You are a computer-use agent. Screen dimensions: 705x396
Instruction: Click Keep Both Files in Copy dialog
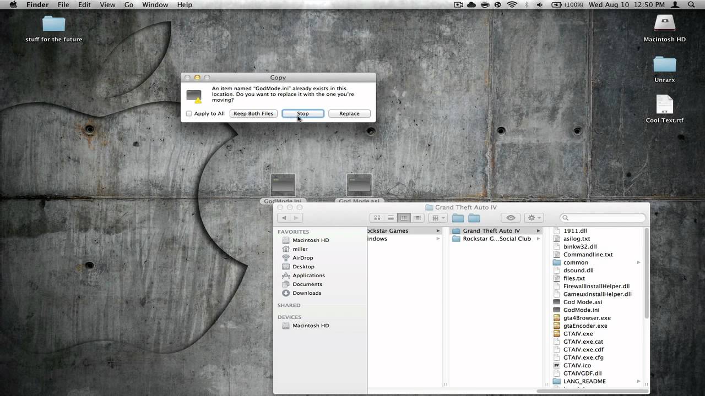coord(253,113)
